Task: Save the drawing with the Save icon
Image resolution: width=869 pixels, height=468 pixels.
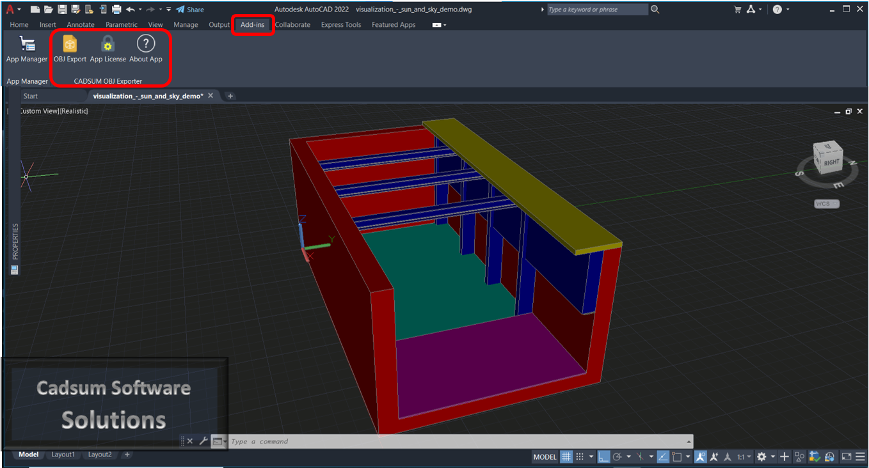Action: [x=62, y=10]
